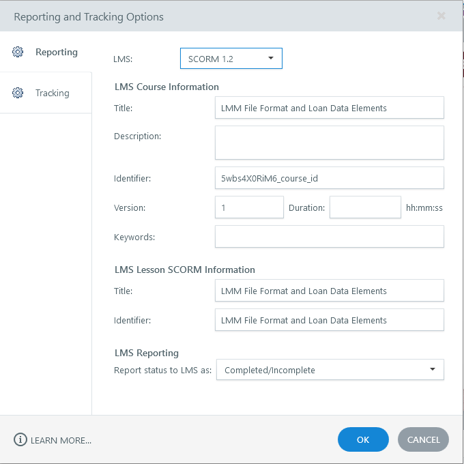Image resolution: width=464 pixels, height=464 pixels.
Task: Select the Version input field
Action: [x=249, y=207]
